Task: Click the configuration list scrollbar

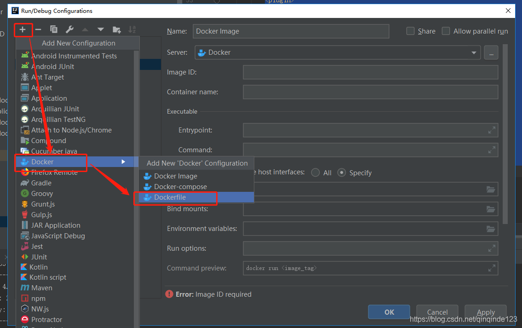Action: 136,189
